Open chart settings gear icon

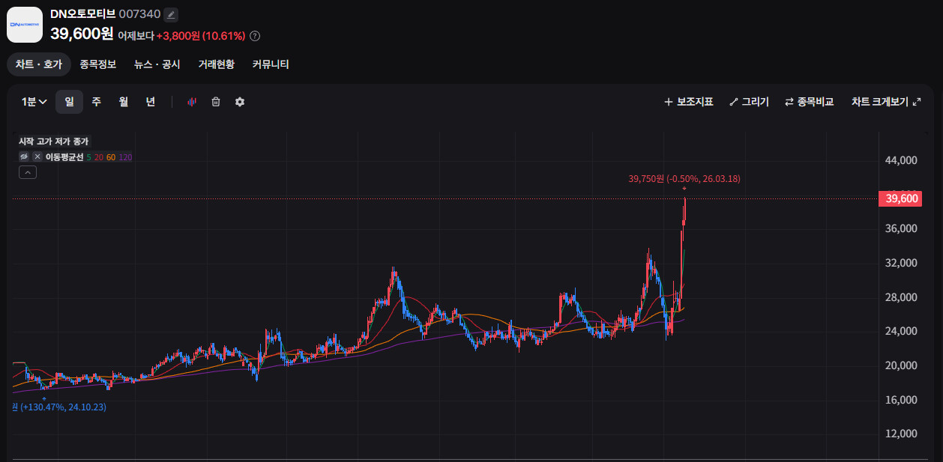pyautogui.click(x=240, y=102)
